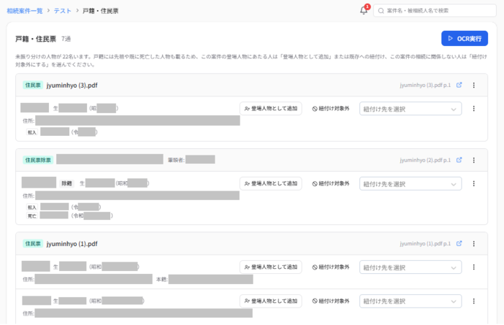Run OCR with the OCR実行 button
Image resolution: width=504 pixels, height=325 pixels.
[464, 39]
